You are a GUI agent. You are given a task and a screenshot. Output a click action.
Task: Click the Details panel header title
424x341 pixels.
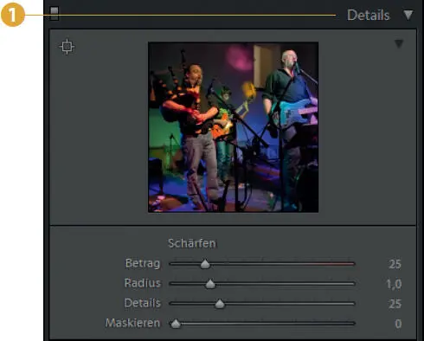coord(368,15)
